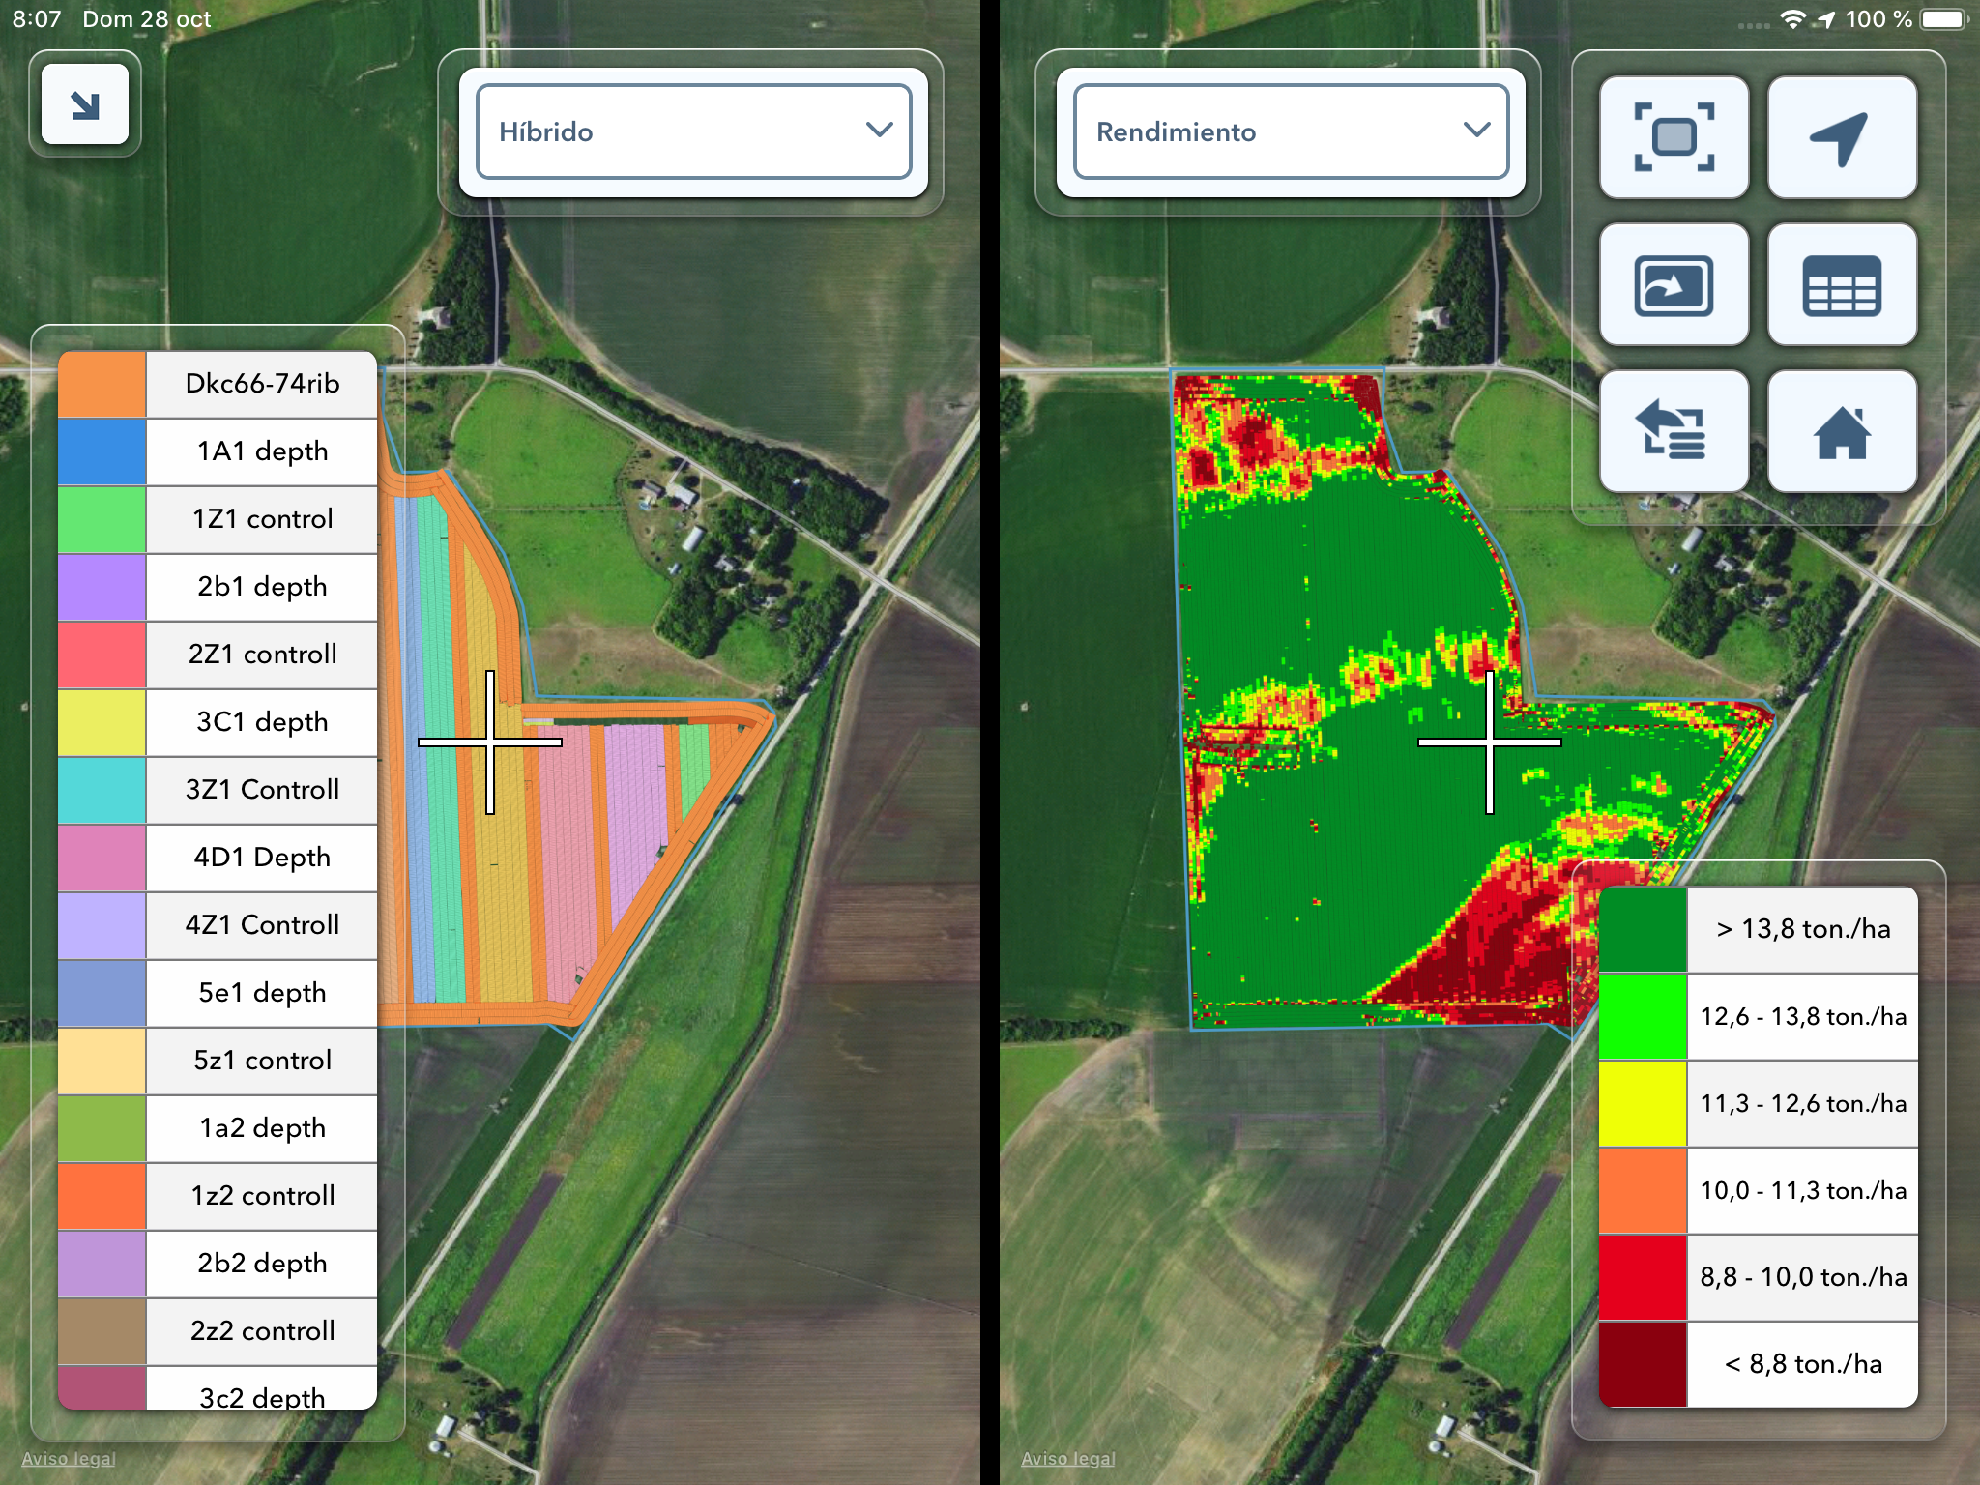Tap the 4D1 Depth legend label

tap(262, 858)
